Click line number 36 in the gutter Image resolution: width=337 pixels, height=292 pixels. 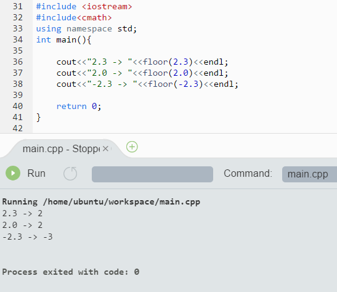pyautogui.click(x=18, y=62)
